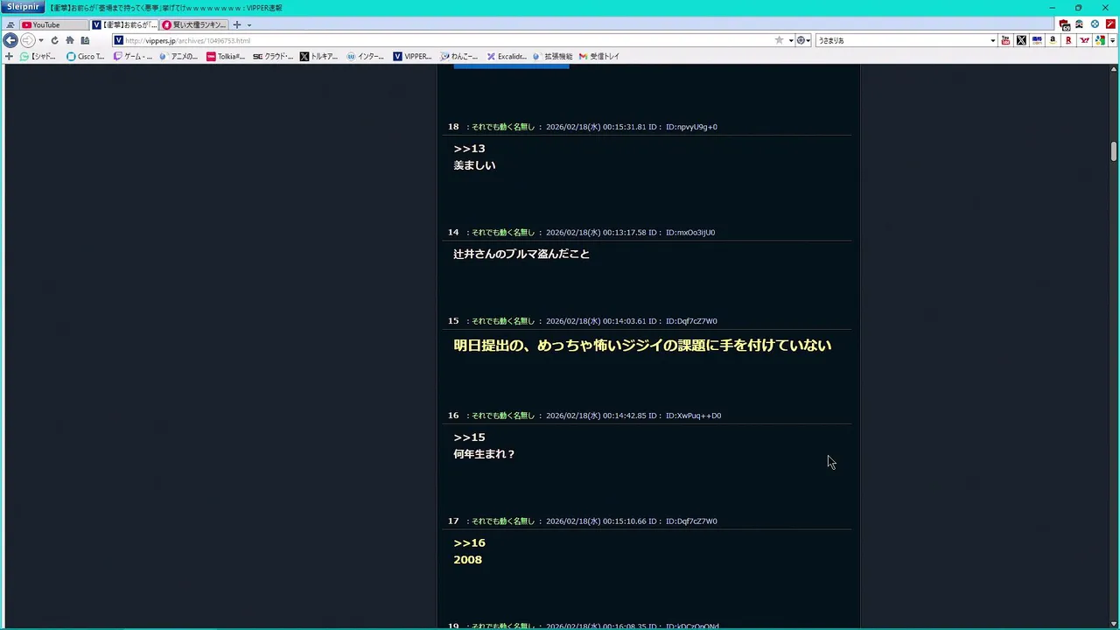The width and height of the screenshot is (1120, 630).
Task: Open the Cisco T... bookmark
Action: coord(86,56)
